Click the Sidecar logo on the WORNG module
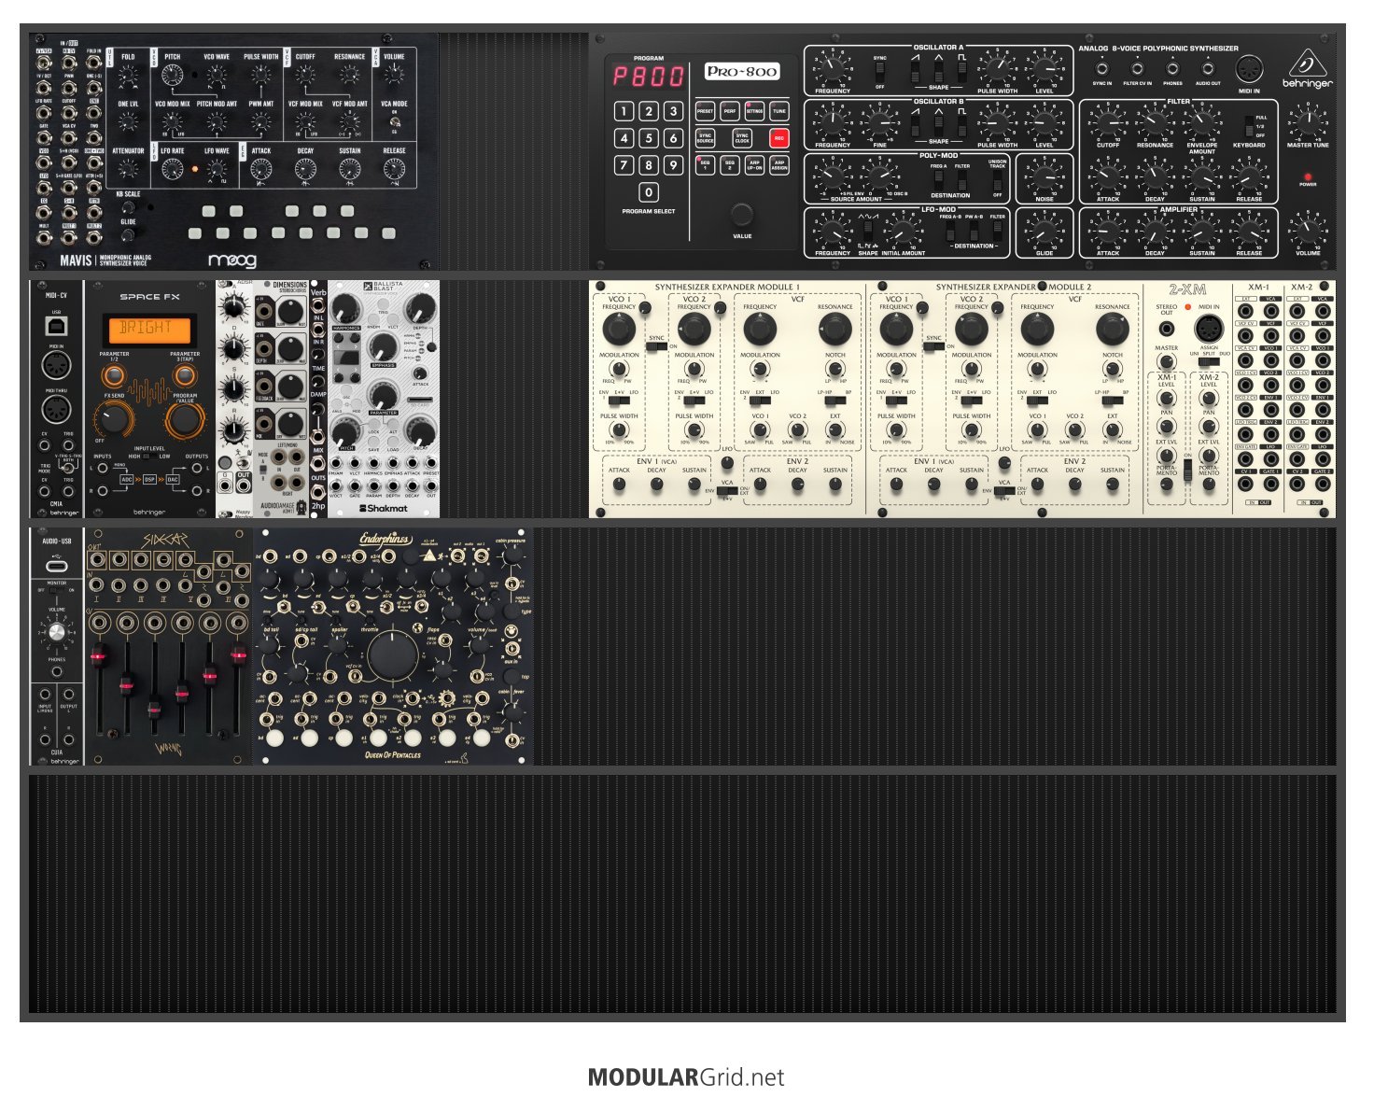1374x1097 pixels. pyautogui.click(x=164, y=540)
